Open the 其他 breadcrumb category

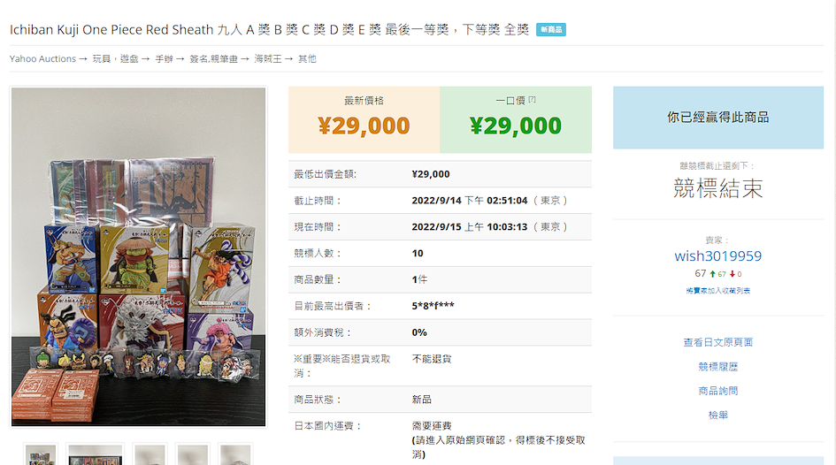coord(307,58)
